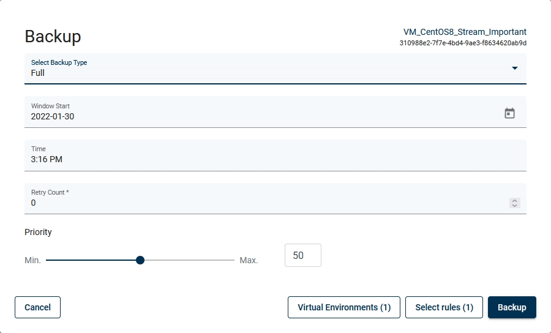
Task: Click the VM_CentOS8_Stream_Important name
Action: pyautogui.click(x=465, y=32)
